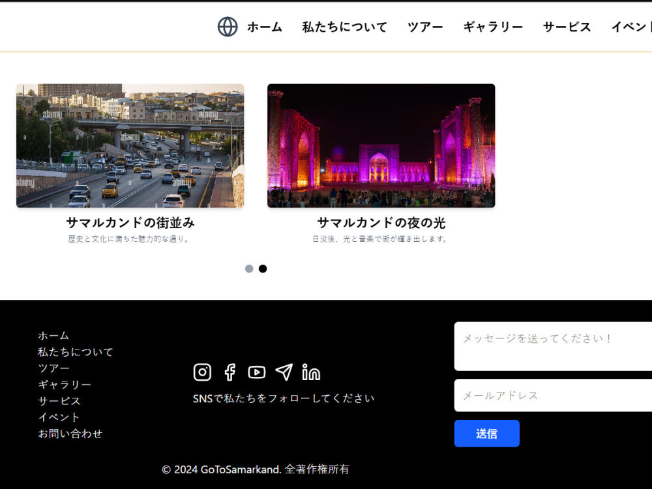The width and height of the screenshot is (652, 489).
Task: Select the © 2024 GoToSamarkand copyright line
Action: pyautogui.click(x=256, y=469)
